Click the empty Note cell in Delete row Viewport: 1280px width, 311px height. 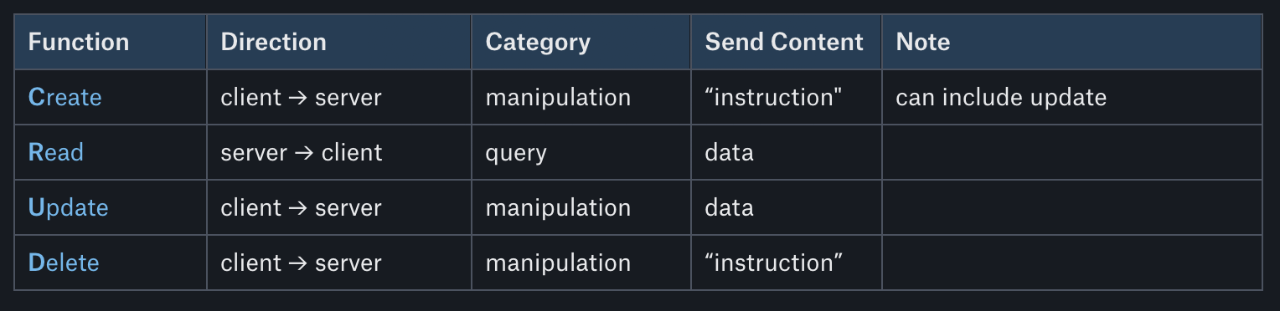(x=1072, y=263)
